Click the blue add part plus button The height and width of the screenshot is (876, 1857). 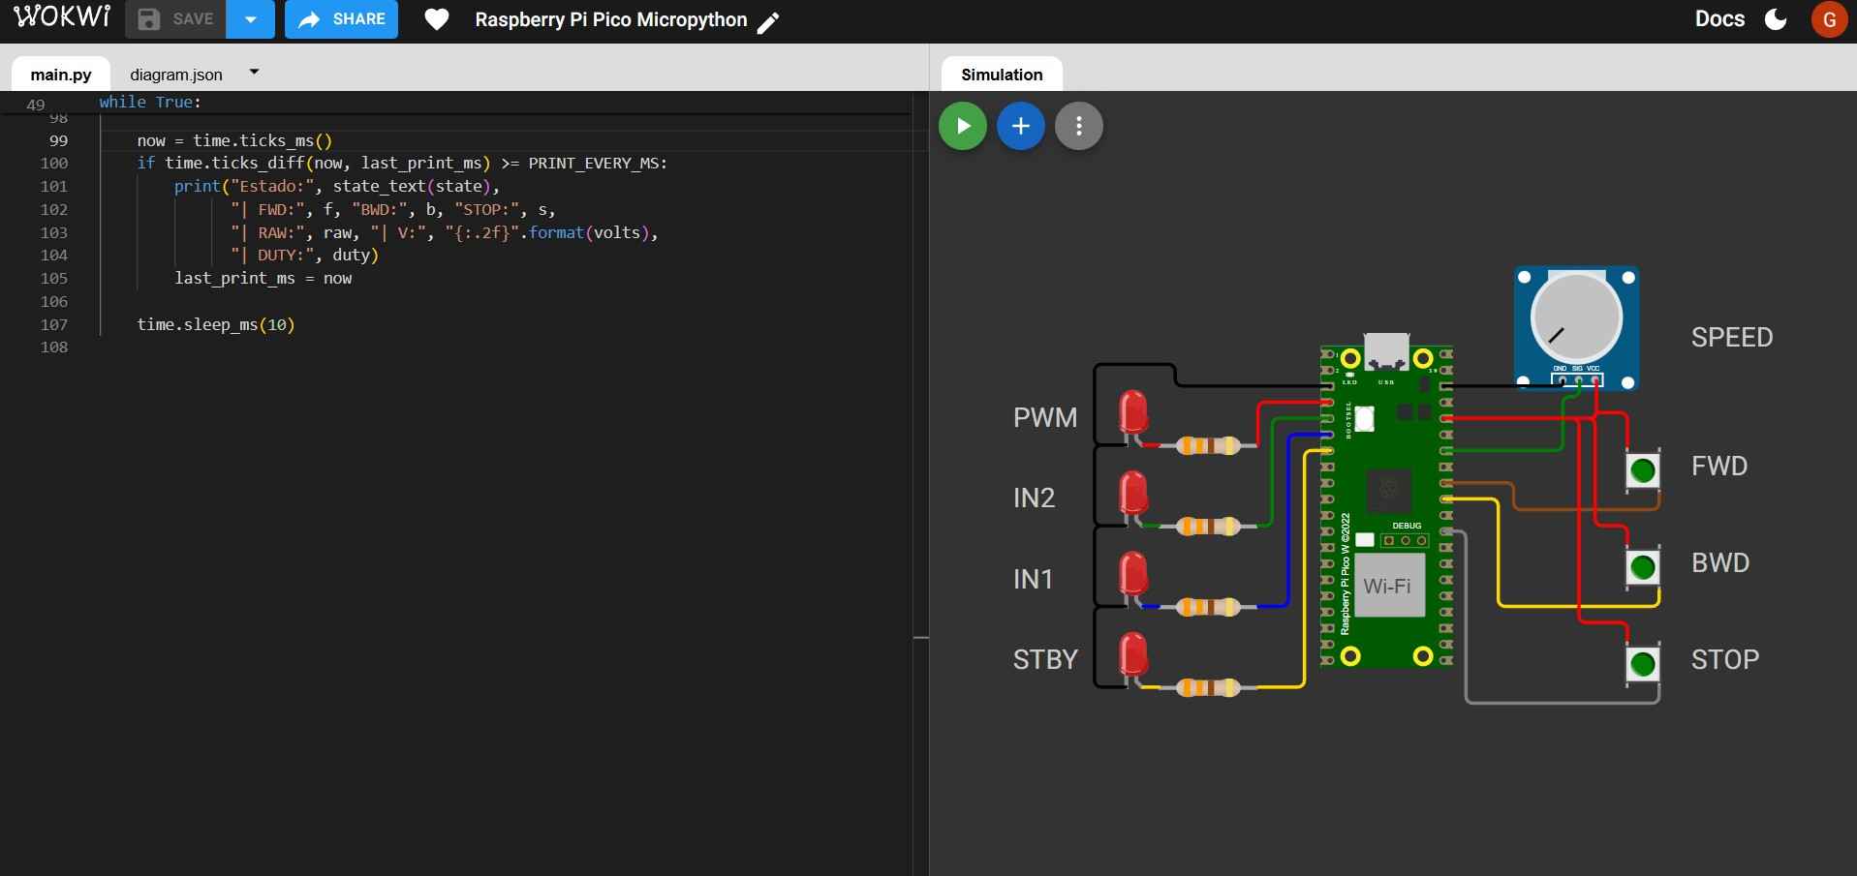[x=1020, y=126]
